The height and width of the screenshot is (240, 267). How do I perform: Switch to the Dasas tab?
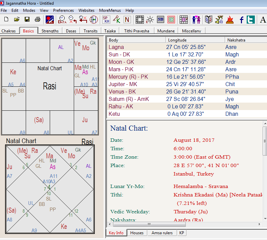click(71, 31)
